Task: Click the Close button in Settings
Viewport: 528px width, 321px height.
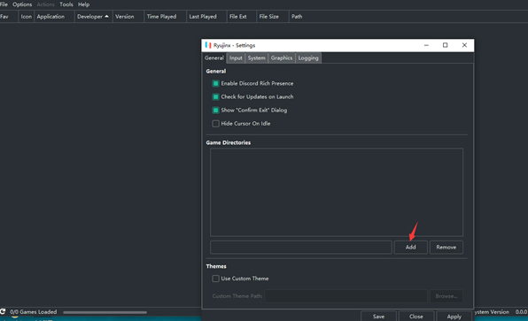Action: (416, 317)
